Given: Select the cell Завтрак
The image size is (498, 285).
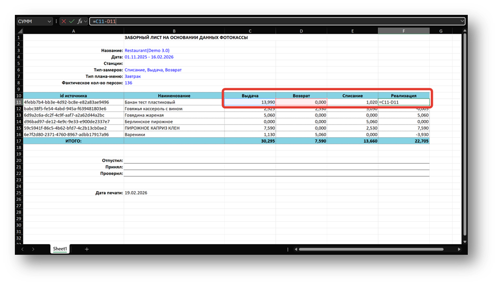Looking at the screenshot, I should 133,76.
